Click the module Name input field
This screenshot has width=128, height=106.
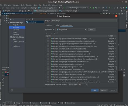point(84,21)
